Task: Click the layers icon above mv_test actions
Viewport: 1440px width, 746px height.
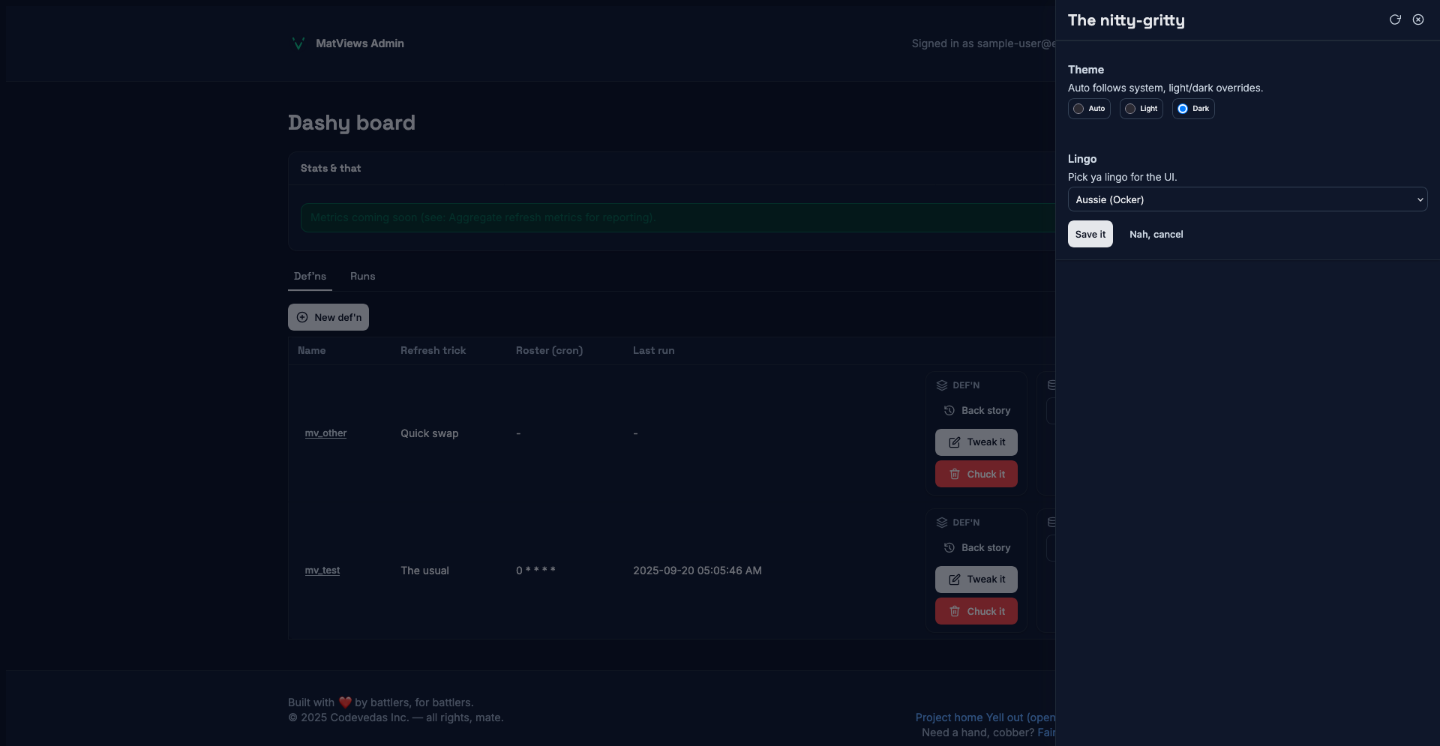Action: 942,523
